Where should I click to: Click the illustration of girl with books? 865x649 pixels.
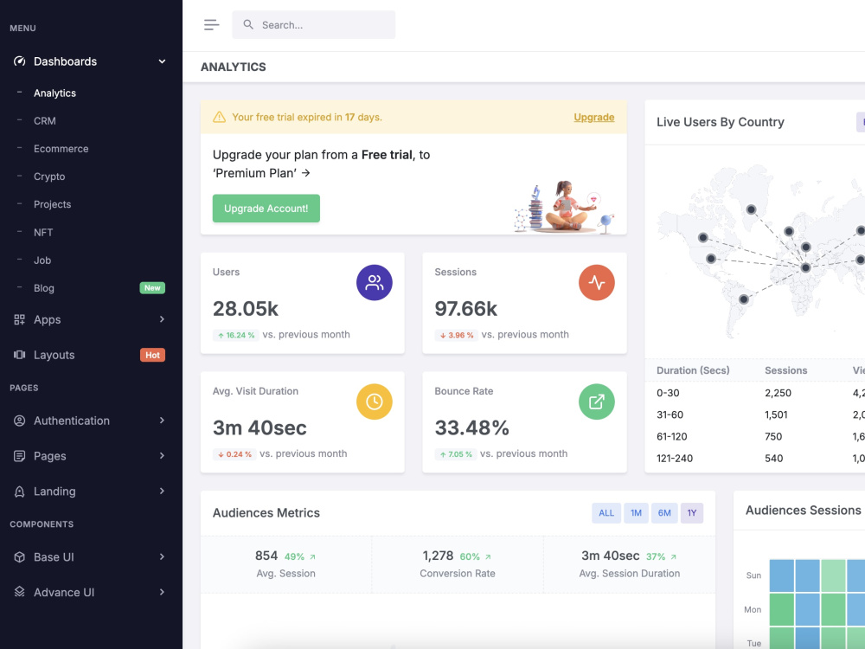click(x=564, y=207)
